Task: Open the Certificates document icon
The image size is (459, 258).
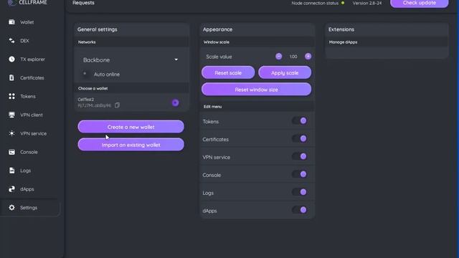Action: tap(11, 77)
